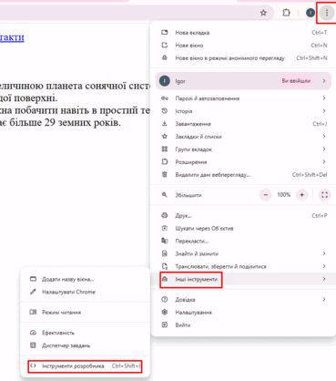Click the exit icon beside 'Вийти'
Viewport: 336px width, 381px height.
coord(165,324)
